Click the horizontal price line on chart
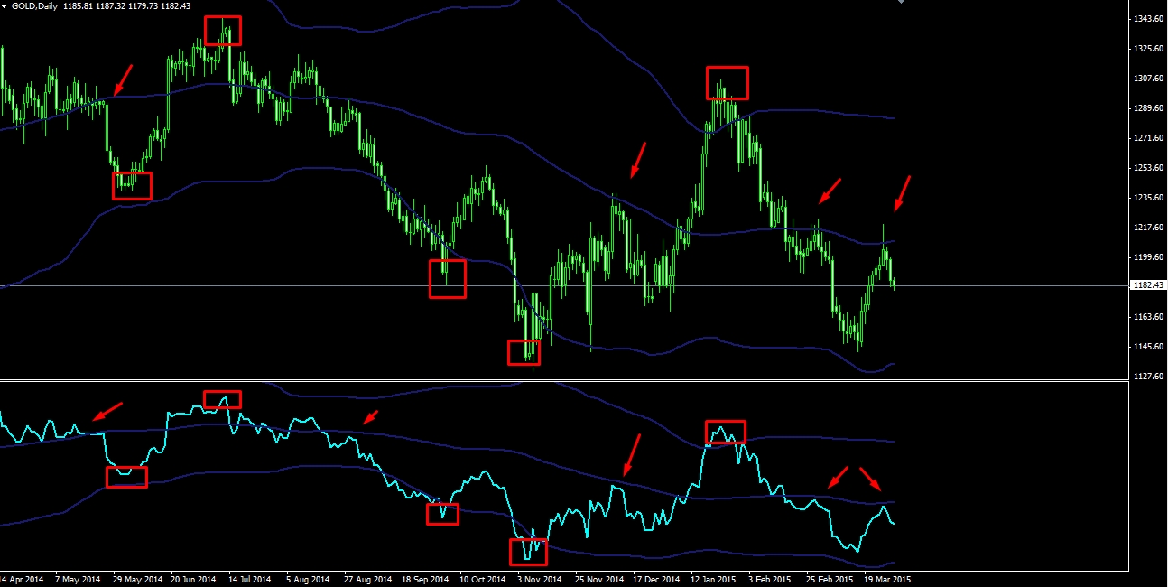Viewport: 1168px width, 587px height. point(564,285)
